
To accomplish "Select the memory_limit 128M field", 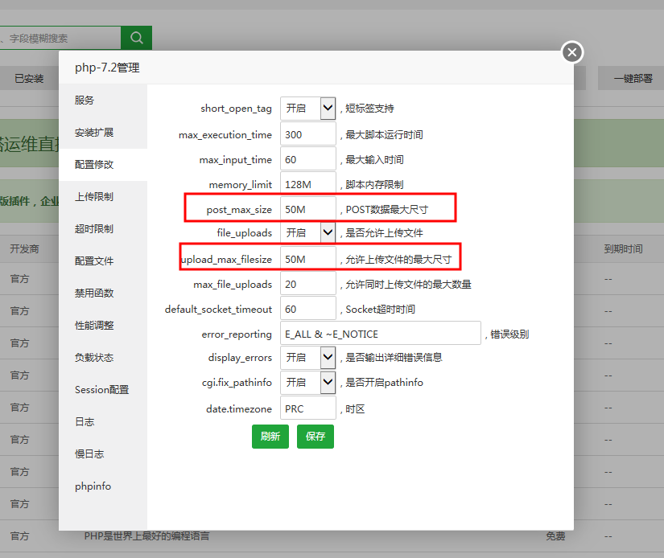I will (308, 183).
